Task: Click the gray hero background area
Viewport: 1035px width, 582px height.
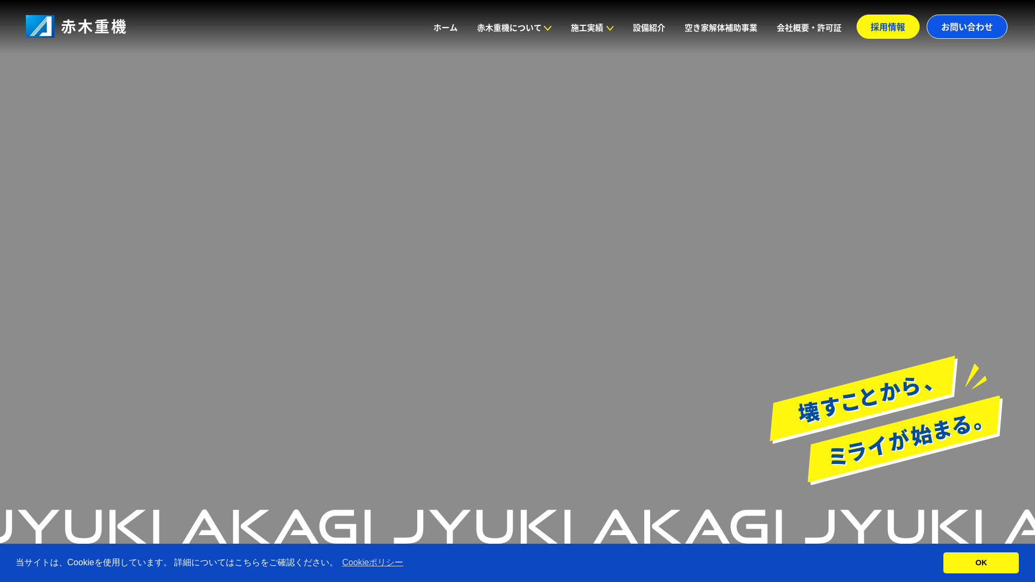Action: 431,242
